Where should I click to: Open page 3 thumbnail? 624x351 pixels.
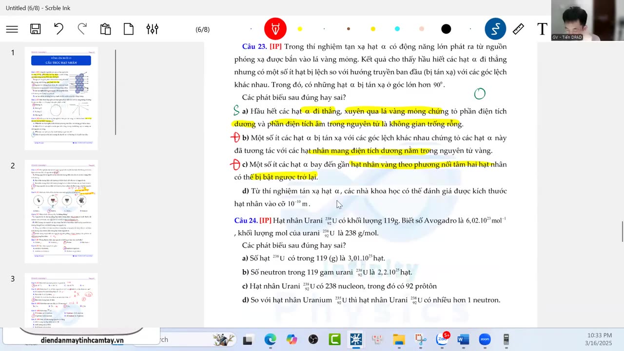click(61, 300)
